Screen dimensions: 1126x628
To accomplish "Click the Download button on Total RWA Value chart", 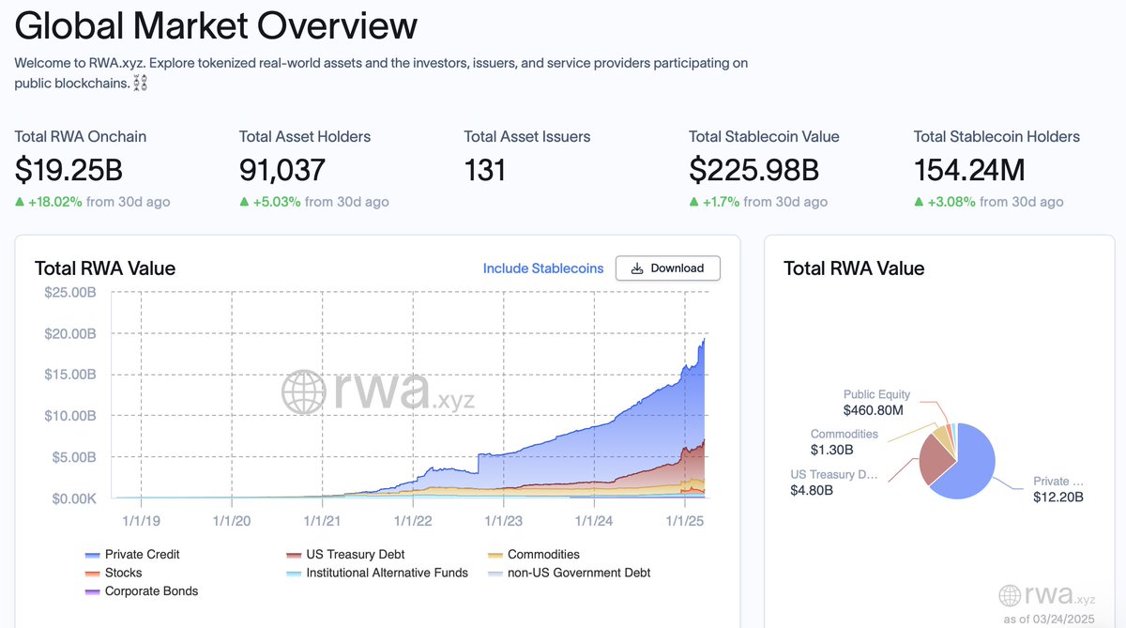I will tap(667, 268).
